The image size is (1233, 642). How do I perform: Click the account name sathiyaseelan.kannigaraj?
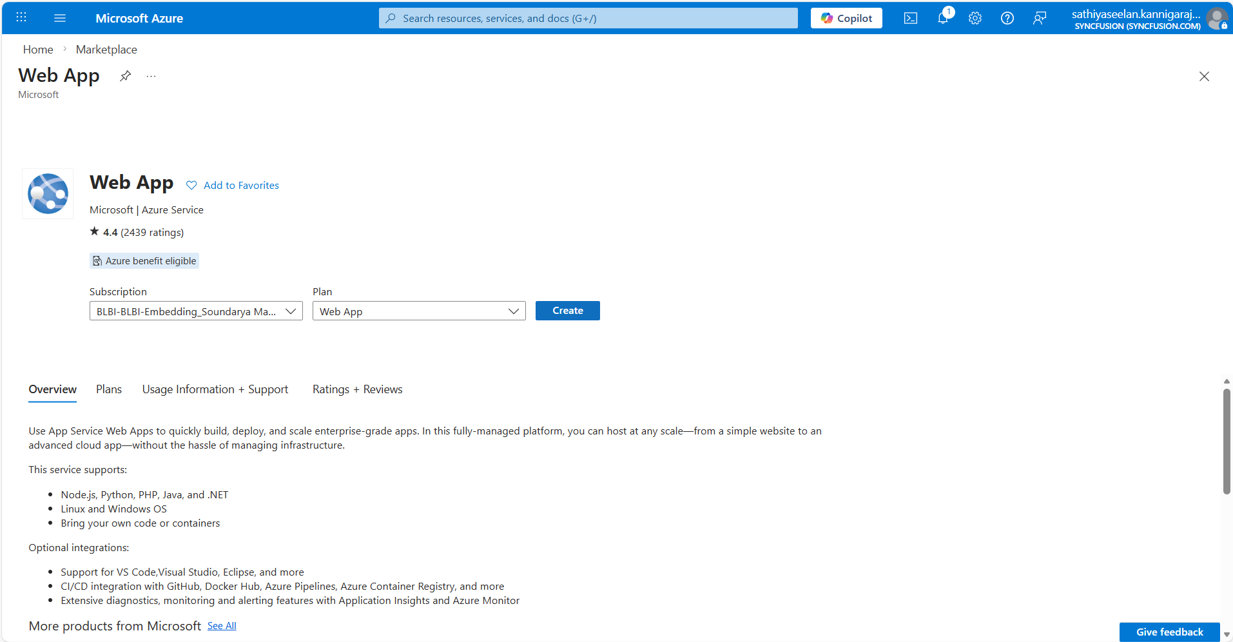tap(1136, 14)
